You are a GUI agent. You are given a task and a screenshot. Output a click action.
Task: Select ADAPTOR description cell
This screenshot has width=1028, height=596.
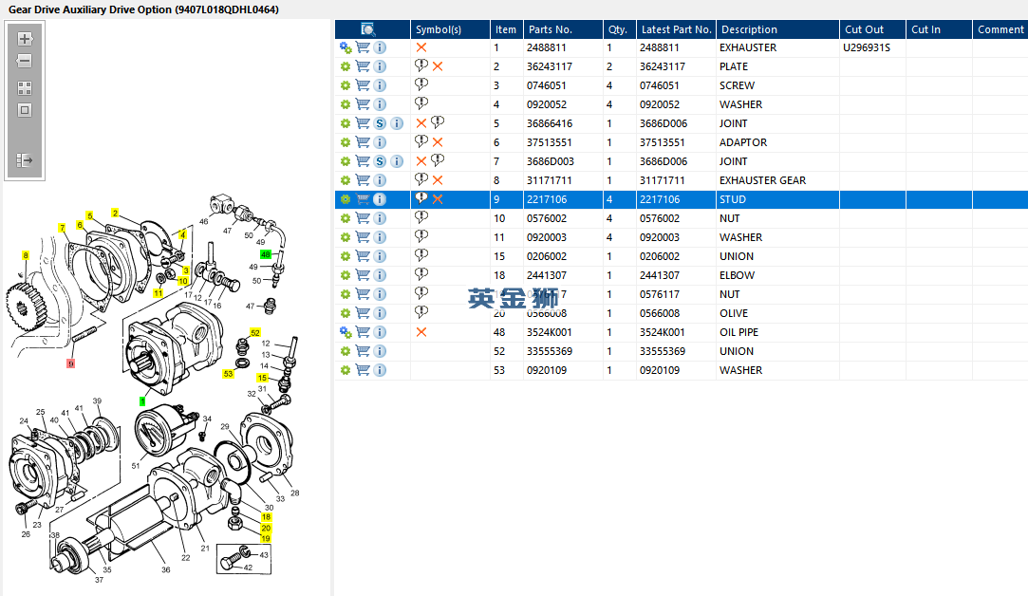(777, 142)
